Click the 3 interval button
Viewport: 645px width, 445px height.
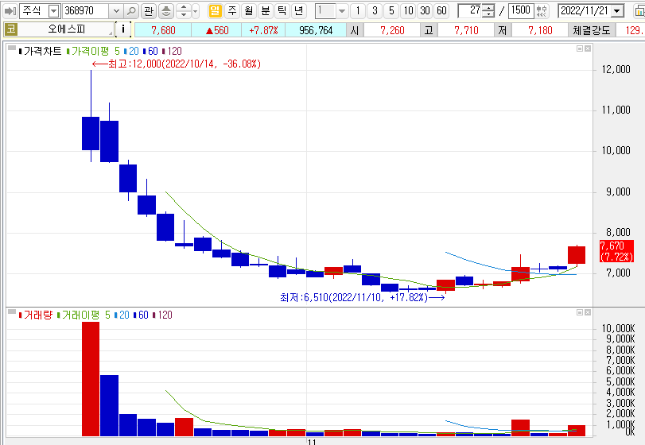(x=375, y=10)
